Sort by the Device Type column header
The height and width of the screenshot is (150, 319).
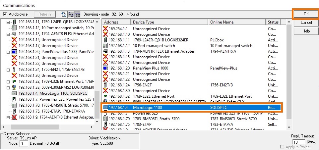[169, 22]
